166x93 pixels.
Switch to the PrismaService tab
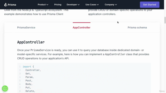click(26, 28)
